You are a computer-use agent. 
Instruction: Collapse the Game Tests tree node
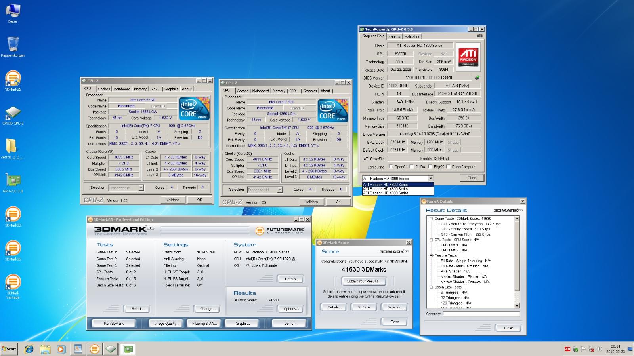point(431,219)
